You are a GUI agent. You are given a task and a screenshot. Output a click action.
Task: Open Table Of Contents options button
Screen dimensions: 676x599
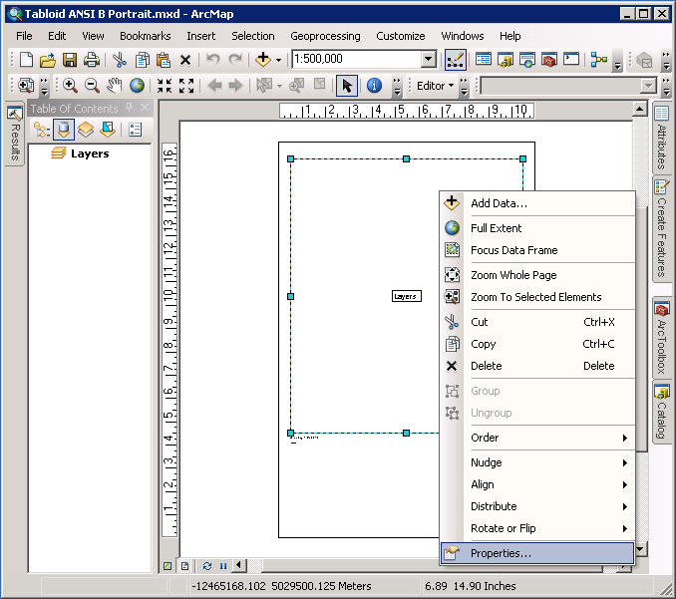(135, 130)
